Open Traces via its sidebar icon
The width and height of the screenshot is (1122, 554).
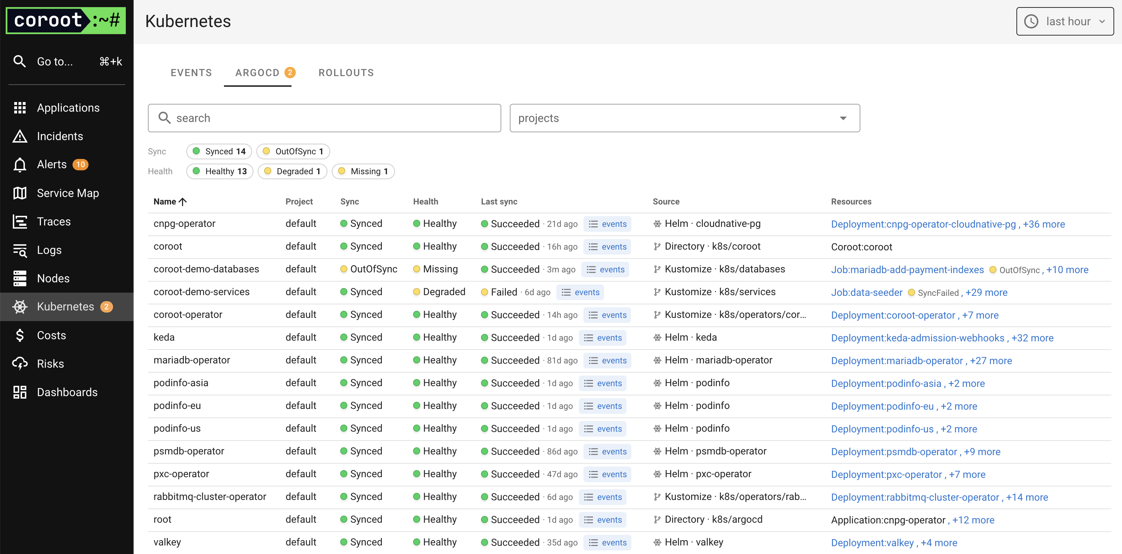20,221
